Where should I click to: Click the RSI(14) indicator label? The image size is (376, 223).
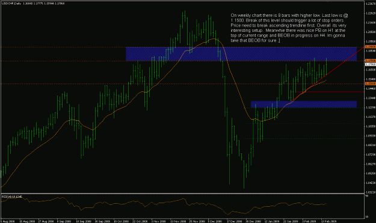tap(12, 197)
